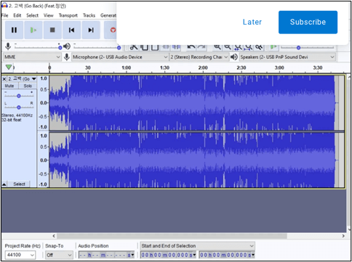Open the Edit menu
The height and width of the screenshot is (262, 352).
[17, 15]
